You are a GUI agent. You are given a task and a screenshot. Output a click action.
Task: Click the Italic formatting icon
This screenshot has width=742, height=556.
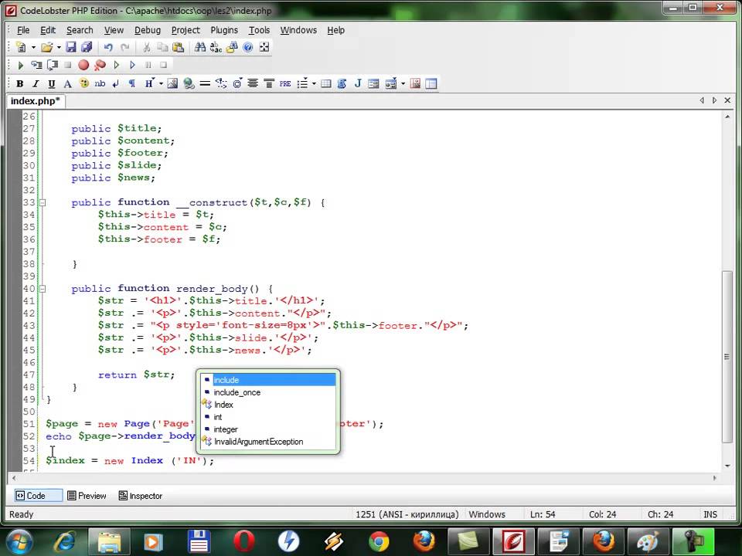click(36, 84)
